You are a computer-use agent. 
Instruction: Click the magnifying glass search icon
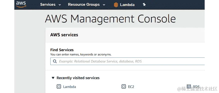point(55,61)
